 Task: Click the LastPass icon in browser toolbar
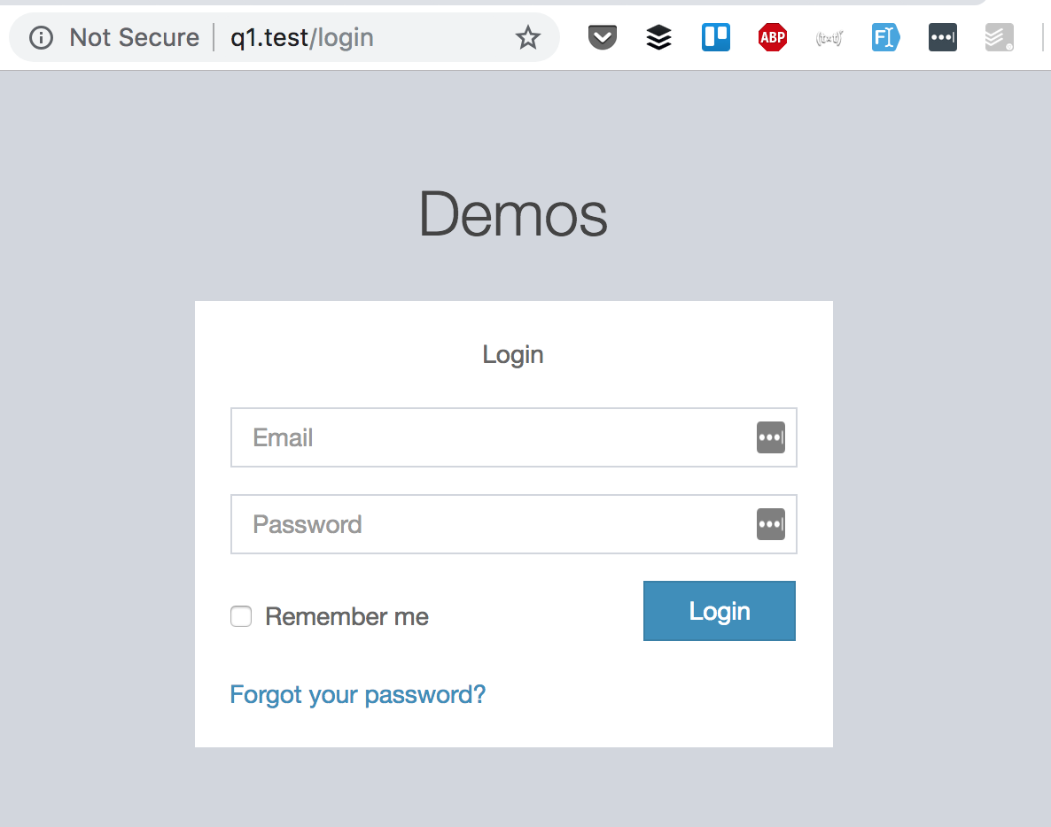(942, 37)
